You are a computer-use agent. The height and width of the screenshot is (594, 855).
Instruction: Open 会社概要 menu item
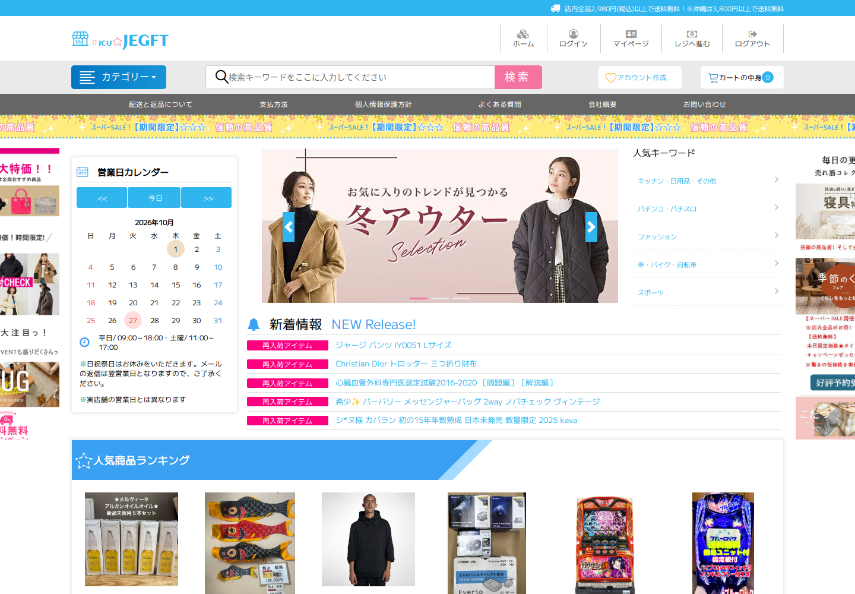pyautogui.click(x=603, y=105)
